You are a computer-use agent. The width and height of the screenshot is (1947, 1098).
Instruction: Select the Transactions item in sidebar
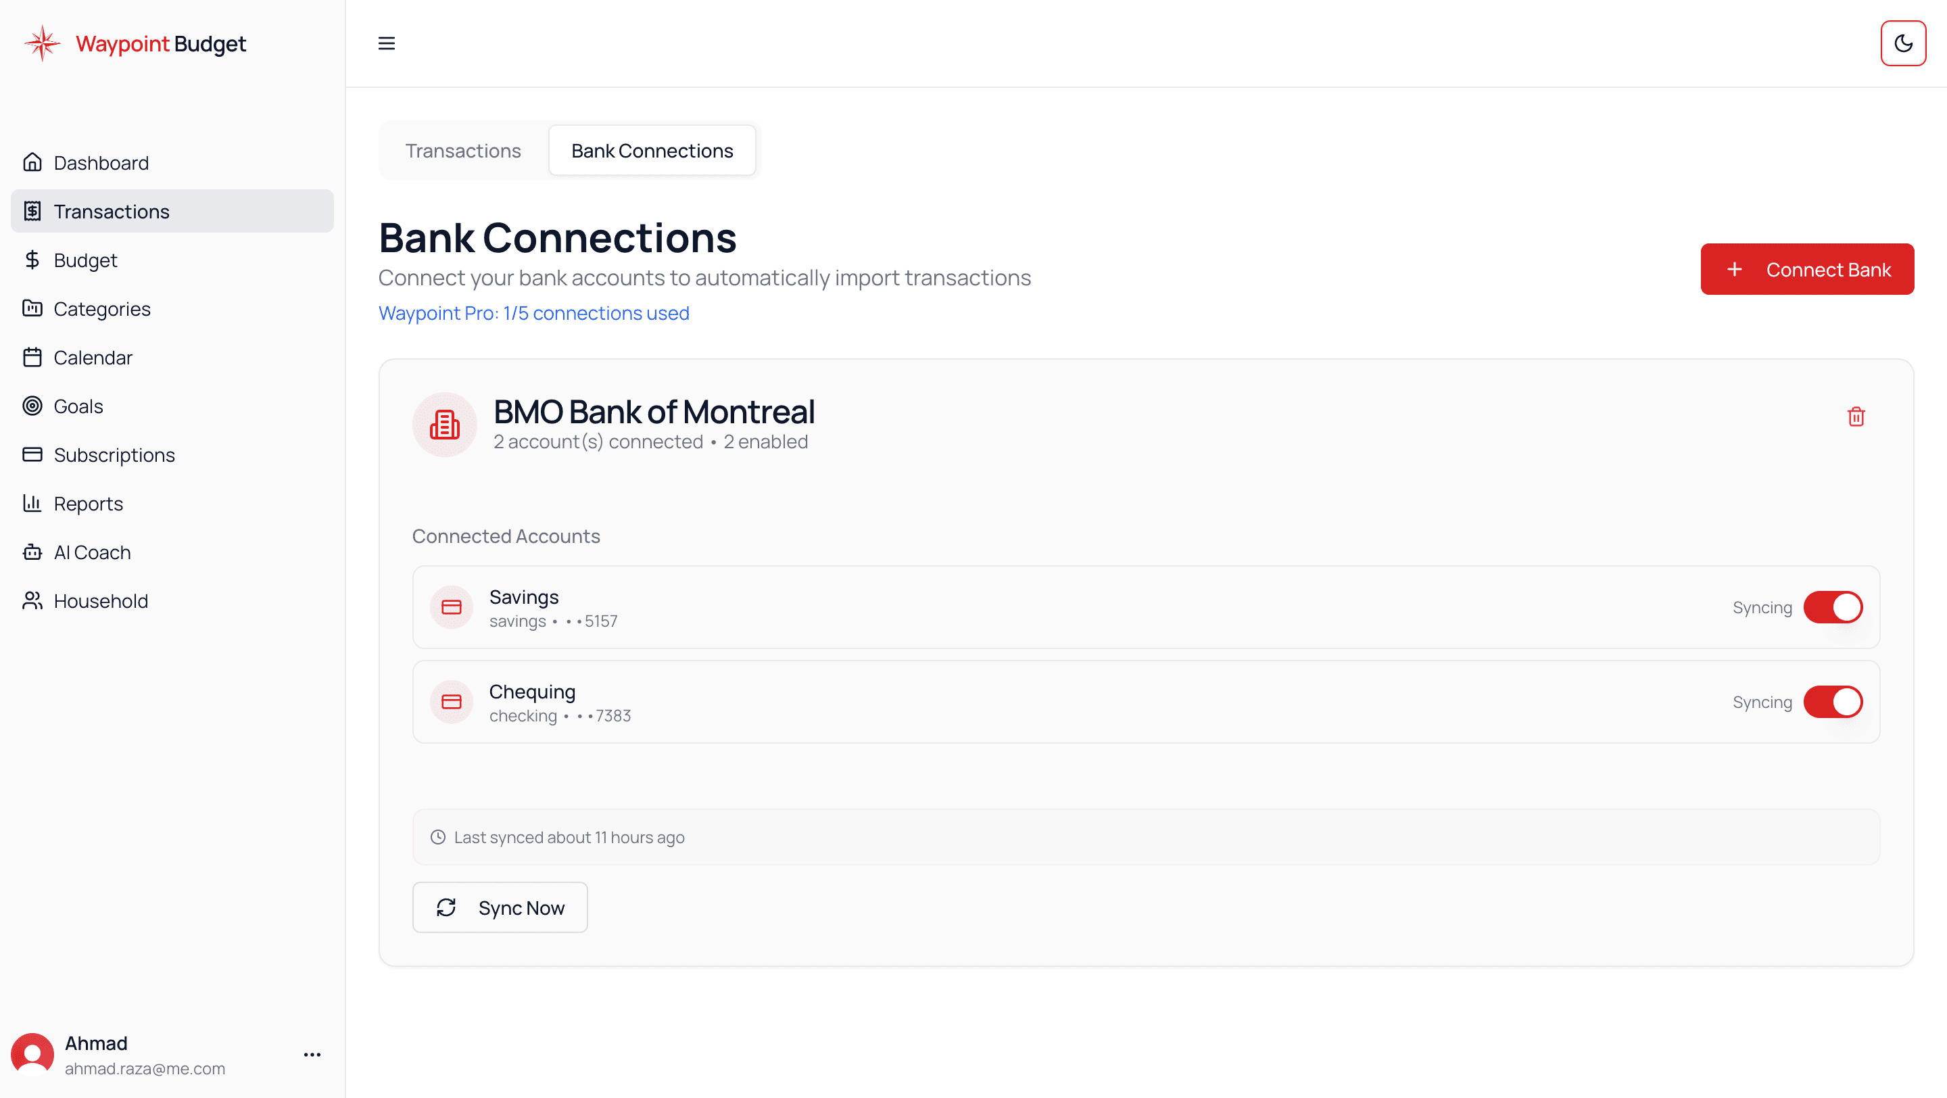pyautogui.click(x=112, y=211)
